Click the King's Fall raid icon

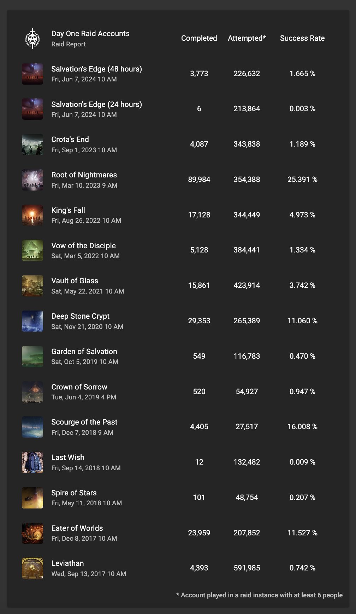(32, 215)
